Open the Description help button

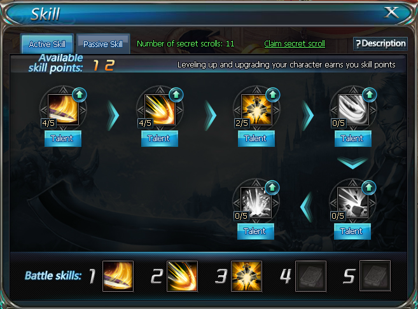click(x=380, y=44)
